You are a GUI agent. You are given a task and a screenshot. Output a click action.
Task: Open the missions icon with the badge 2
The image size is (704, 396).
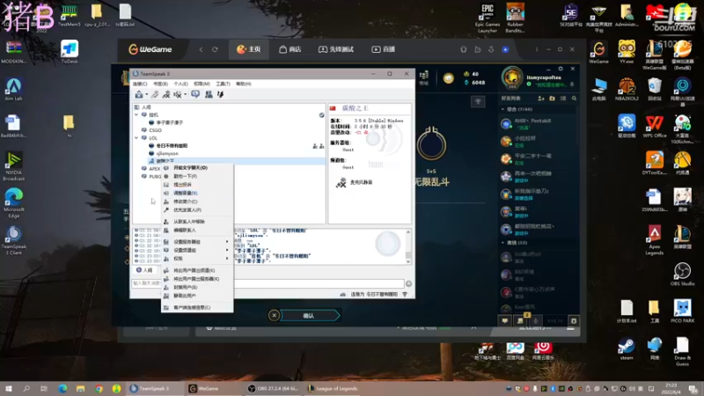point(520,319)
